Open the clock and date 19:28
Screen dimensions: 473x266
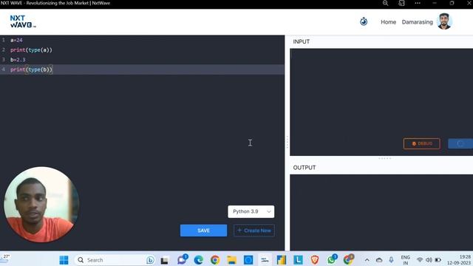click(458, 260)
